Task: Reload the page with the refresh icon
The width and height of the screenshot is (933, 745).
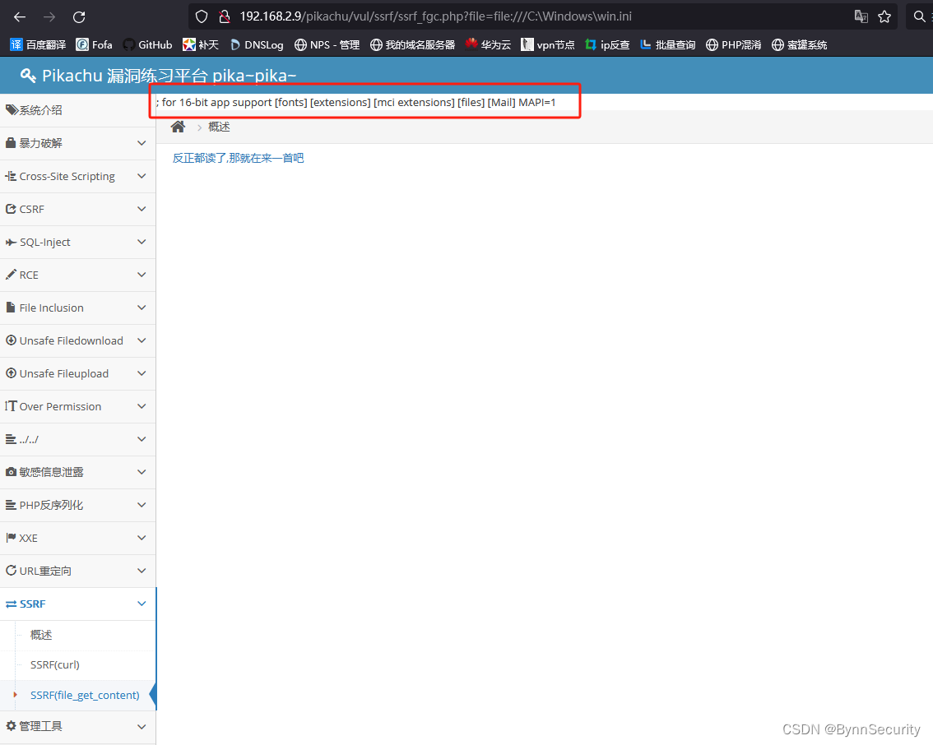Action: 79,16
